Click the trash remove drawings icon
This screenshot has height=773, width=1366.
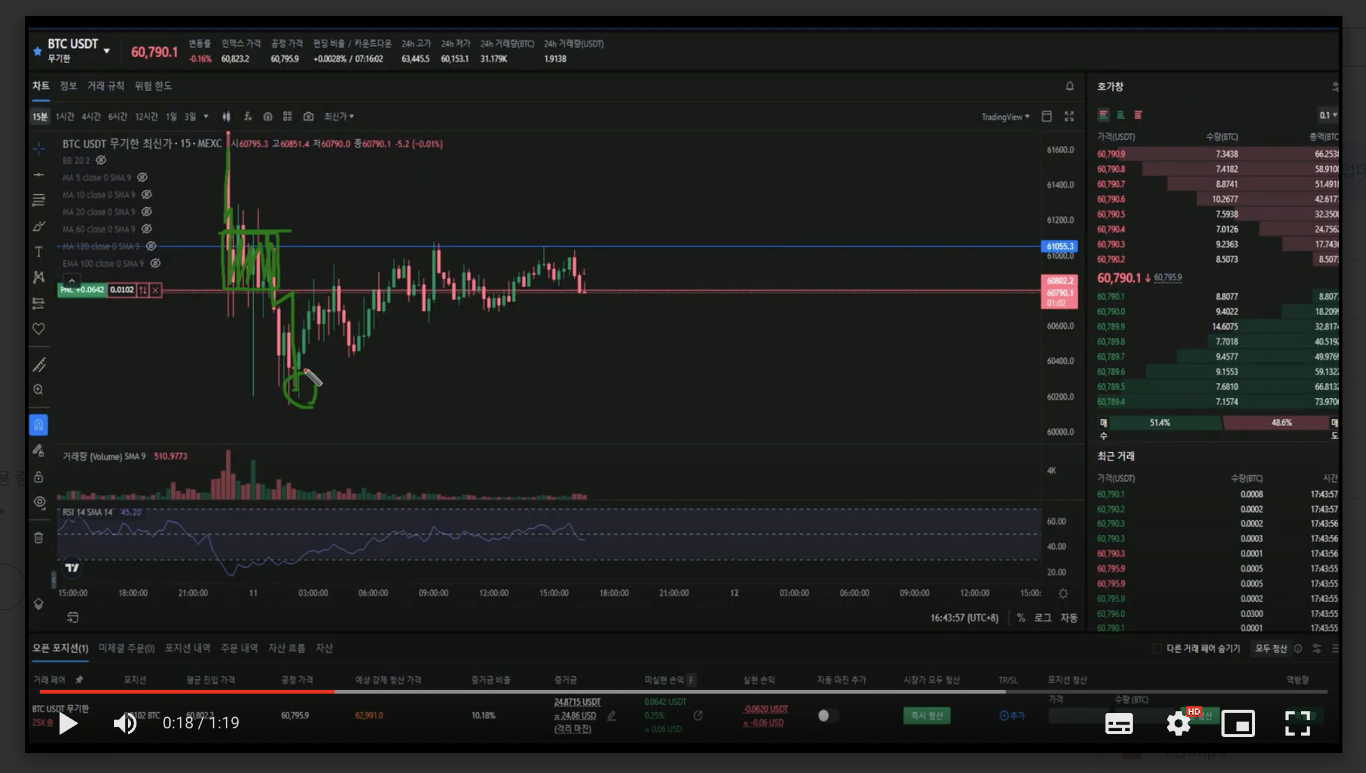38,538
